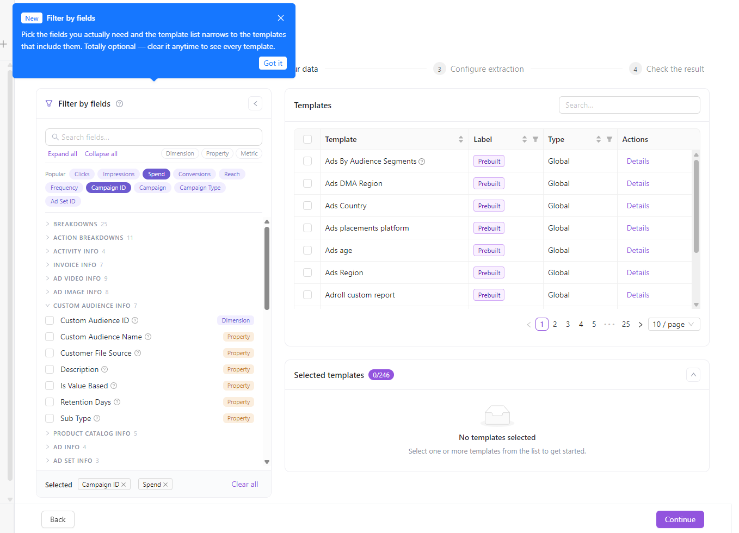The height and width of the screenshot is (533, 739).
Task: Check the Custom Audience Name field
Action: click(50, 337)
